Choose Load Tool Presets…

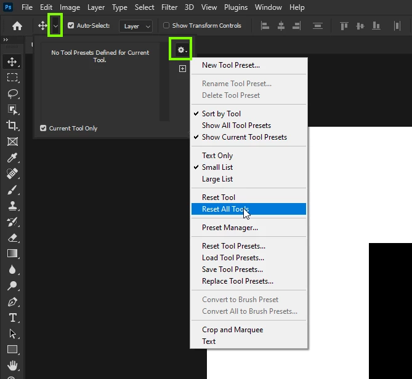pyautogui.click(x=249, y=258)
